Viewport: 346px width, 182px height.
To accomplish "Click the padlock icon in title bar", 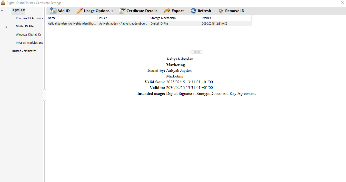I will click(3, 3).
